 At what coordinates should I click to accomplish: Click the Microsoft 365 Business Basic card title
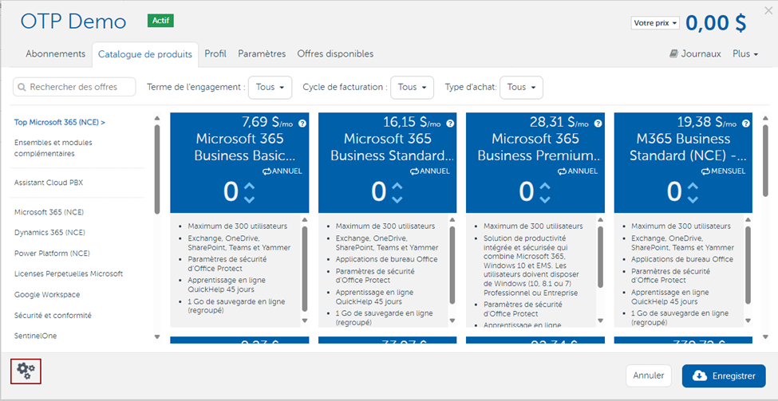(245, 147)
